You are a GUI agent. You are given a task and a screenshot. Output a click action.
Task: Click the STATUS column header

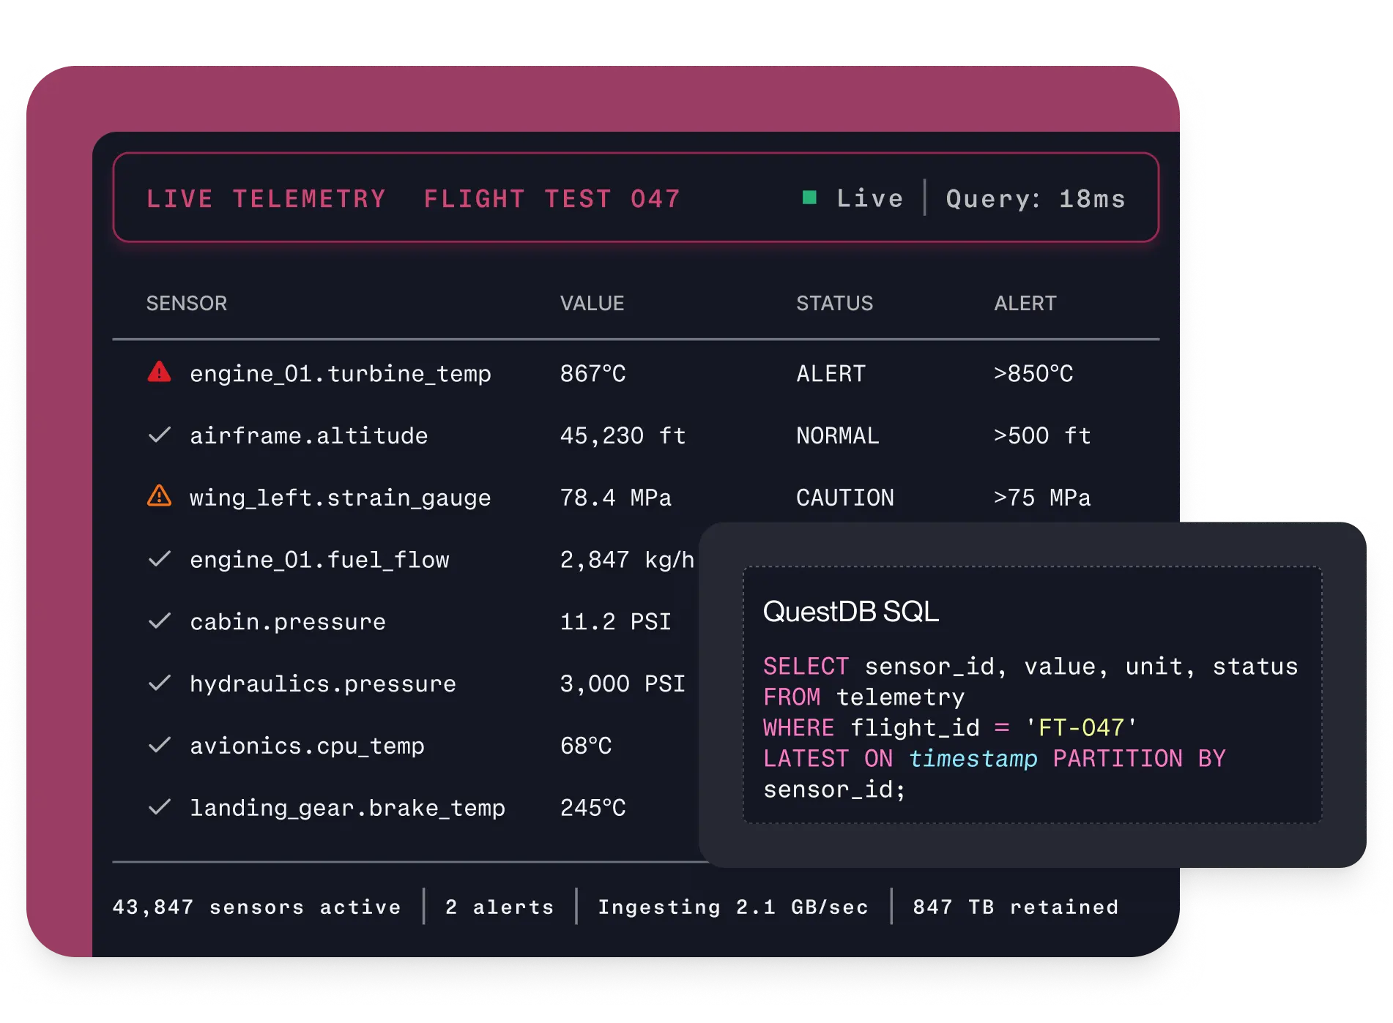click(834, 303)
